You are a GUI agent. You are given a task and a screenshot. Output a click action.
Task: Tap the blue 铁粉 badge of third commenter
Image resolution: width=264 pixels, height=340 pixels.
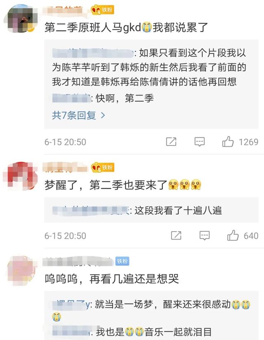pyautogui.click(x=122, y=261)
